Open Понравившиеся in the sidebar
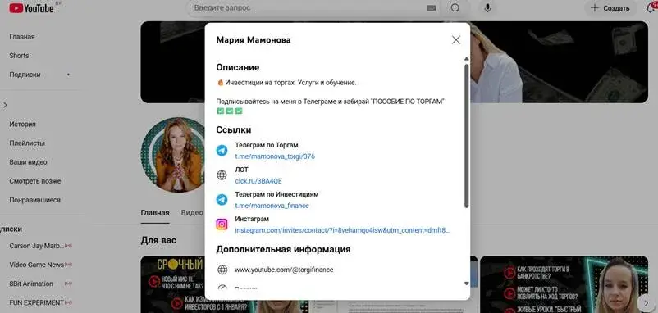 [x=34, y=200]
